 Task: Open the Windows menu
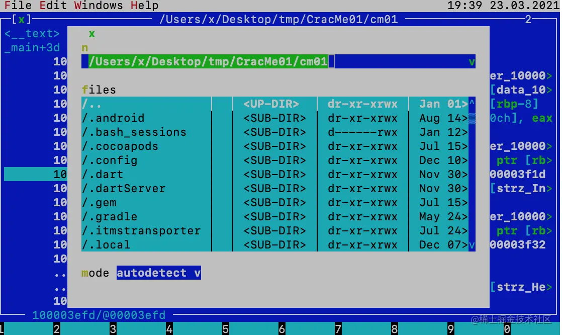point(99,6)
